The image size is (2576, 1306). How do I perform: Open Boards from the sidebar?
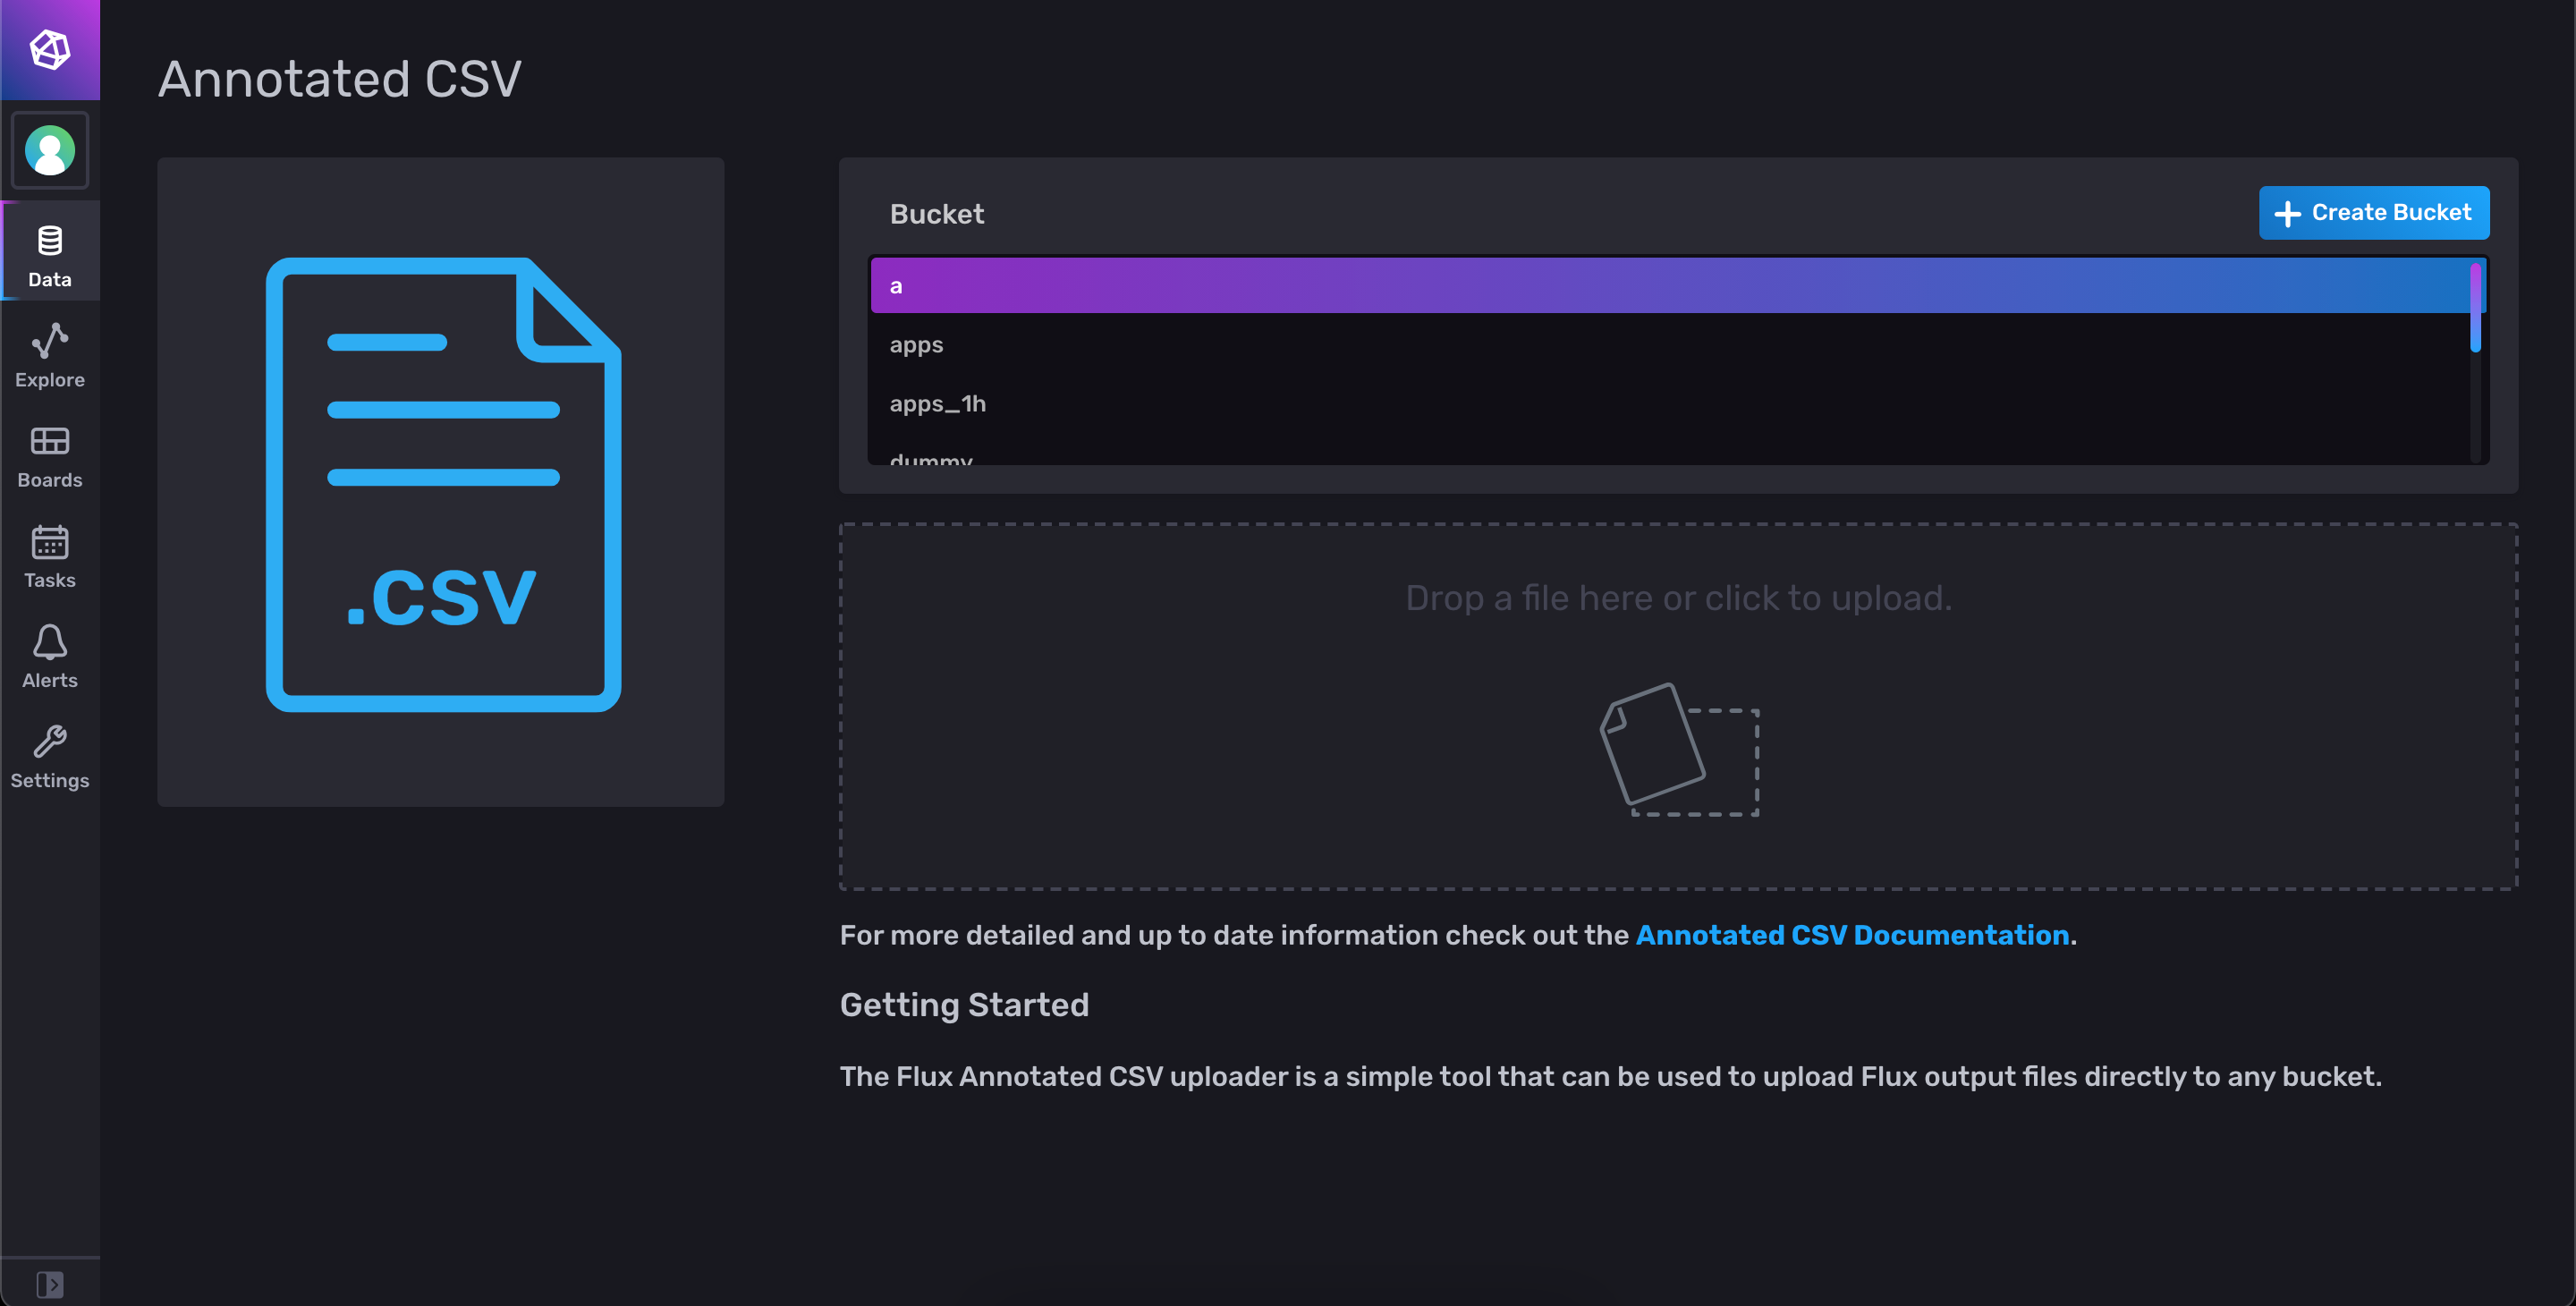pyautogui.click(x=49, y=455)
